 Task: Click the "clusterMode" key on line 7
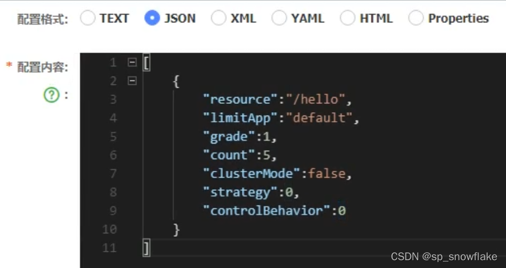click(251, 174)
